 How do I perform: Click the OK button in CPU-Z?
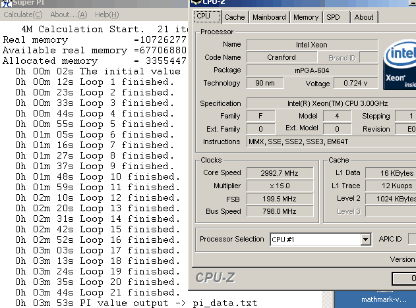tap(403, 278)
